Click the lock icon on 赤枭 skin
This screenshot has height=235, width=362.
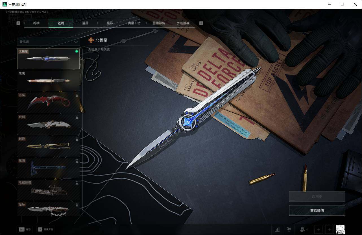pos(77,96)
